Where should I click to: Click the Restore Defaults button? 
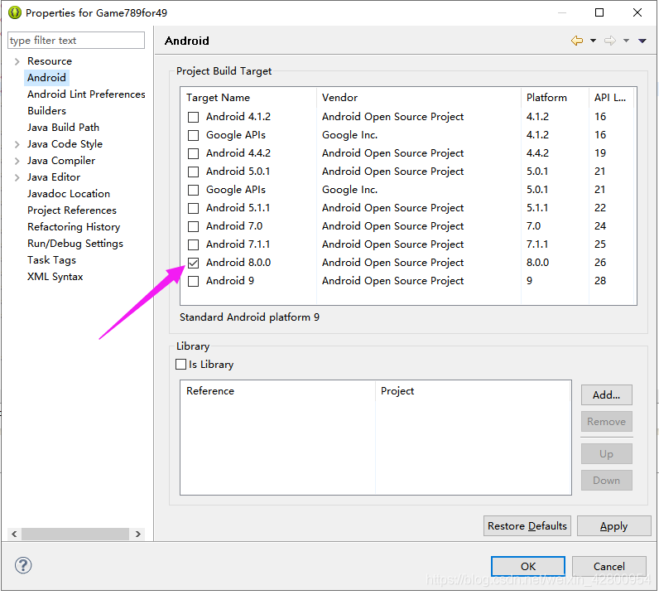pyautogui.click(x=527, y=526)
